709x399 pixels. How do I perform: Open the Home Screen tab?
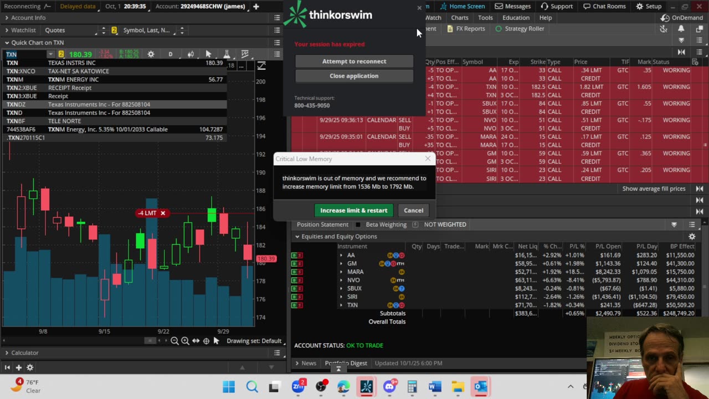[x=462, y=6]
